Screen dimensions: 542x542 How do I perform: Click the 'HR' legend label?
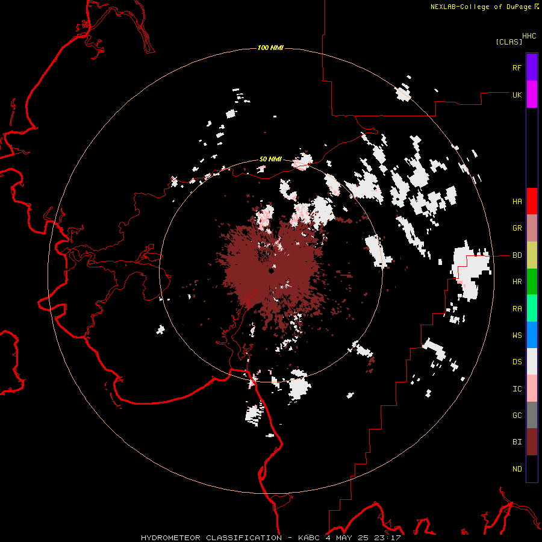tap(517, 282)
